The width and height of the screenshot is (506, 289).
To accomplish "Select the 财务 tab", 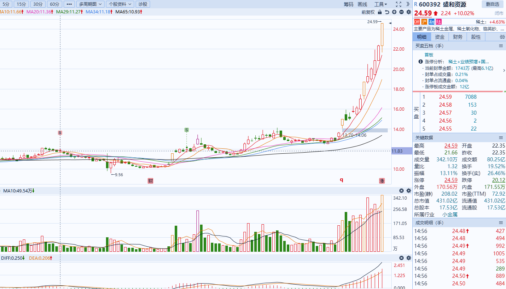I will click(x=458, y=37).
